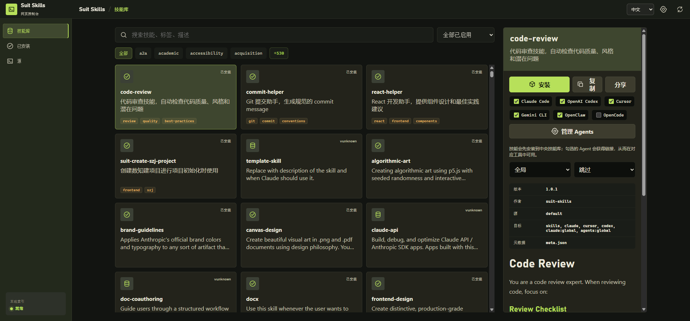690x321 pixels.
Task: Click the settings gear icon in header
Action: 663,9
